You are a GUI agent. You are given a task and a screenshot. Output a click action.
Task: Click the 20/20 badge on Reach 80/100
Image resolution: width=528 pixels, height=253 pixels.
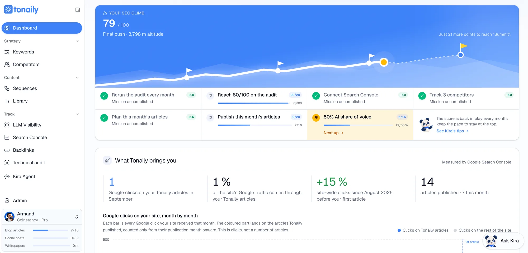point(295,95)
